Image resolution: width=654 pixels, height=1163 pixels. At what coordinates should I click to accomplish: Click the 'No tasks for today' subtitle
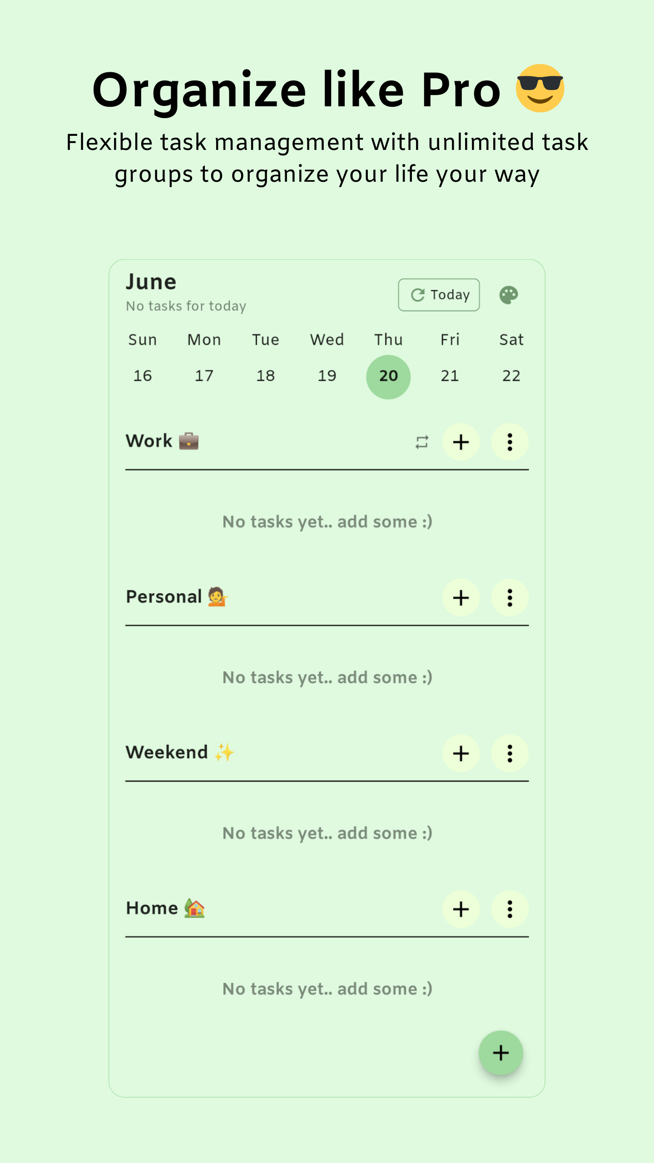[186, 306]
